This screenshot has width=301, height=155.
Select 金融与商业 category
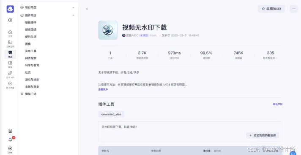pyautogui.click(x=32, y=87)
